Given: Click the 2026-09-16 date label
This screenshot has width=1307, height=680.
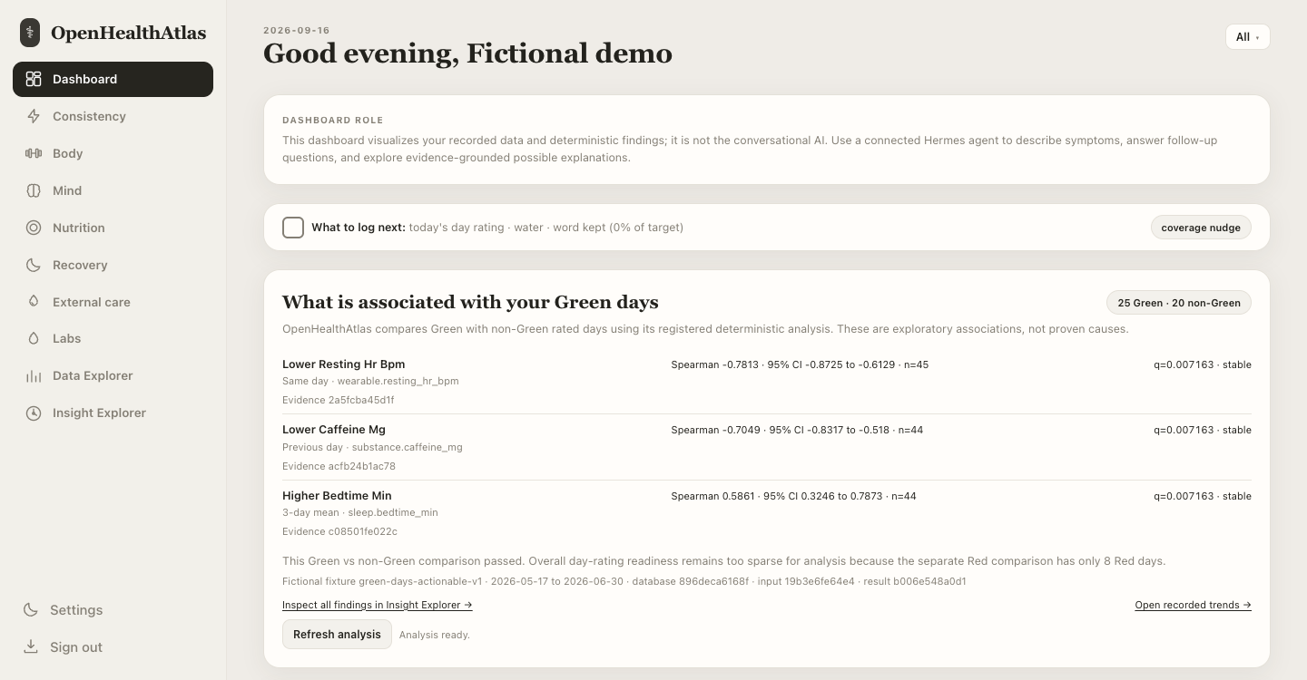Looking at the screenshot, I should coord(297,30).
